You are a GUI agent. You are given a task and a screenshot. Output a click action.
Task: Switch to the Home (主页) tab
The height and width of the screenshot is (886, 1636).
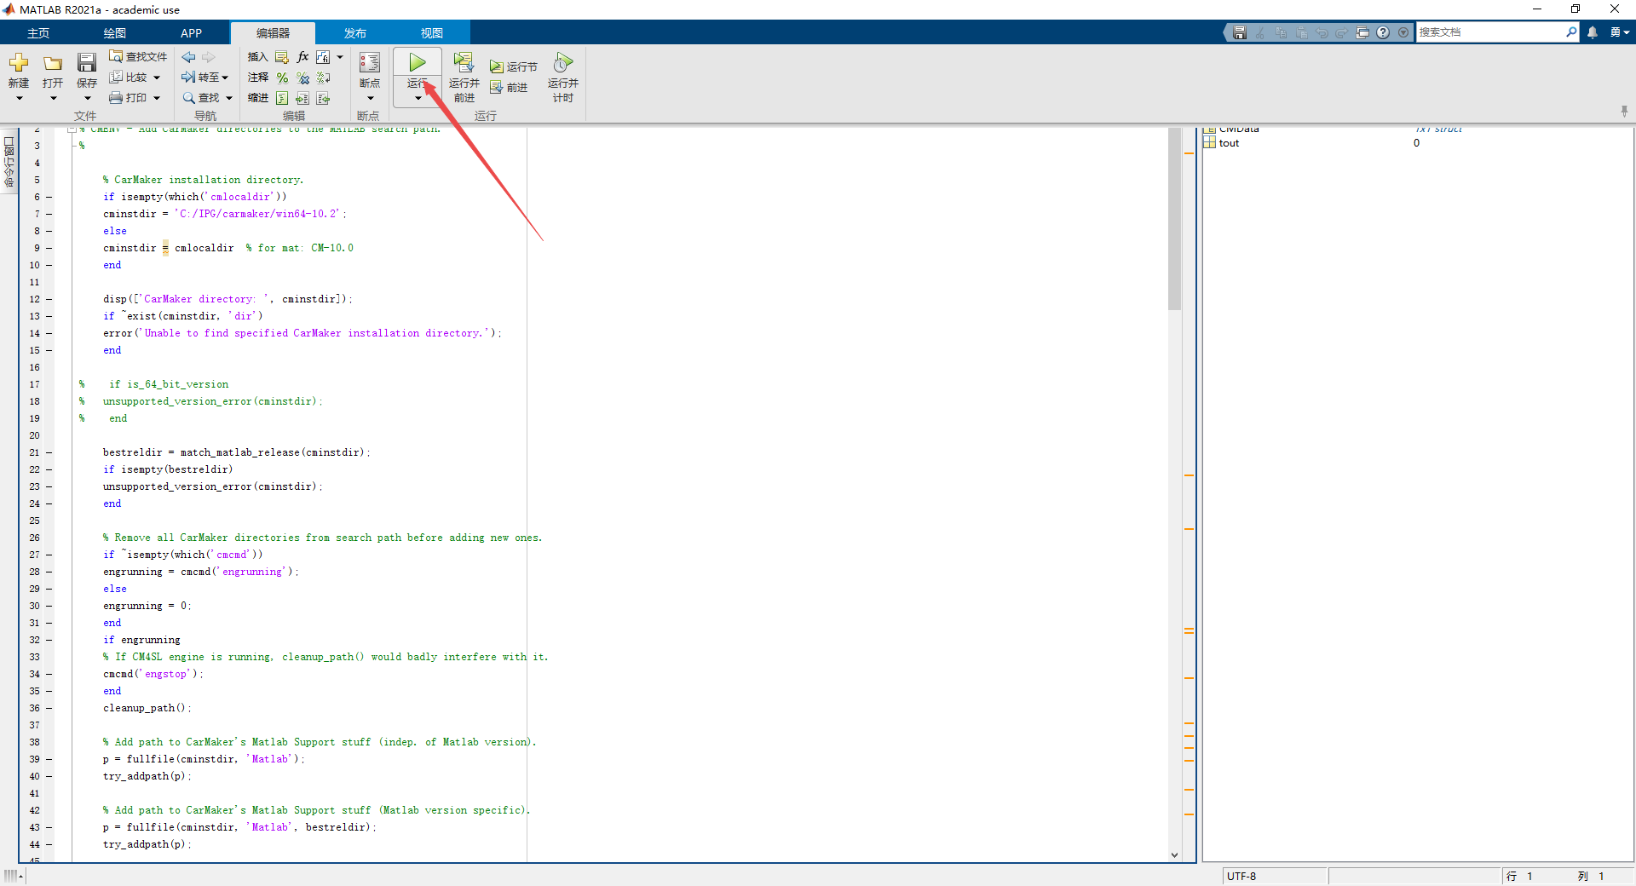point(38,33)
